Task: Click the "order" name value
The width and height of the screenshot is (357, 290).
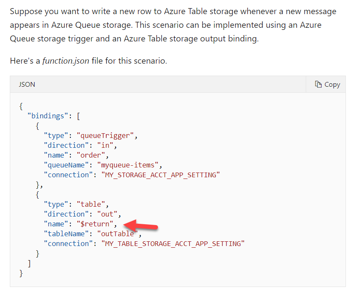Action: [x=91, y=155]
